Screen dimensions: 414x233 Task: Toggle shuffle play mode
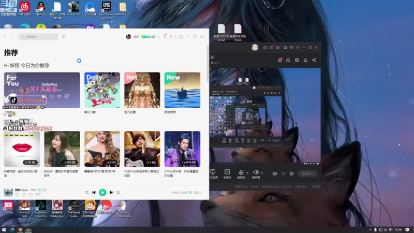click(87, 193)
